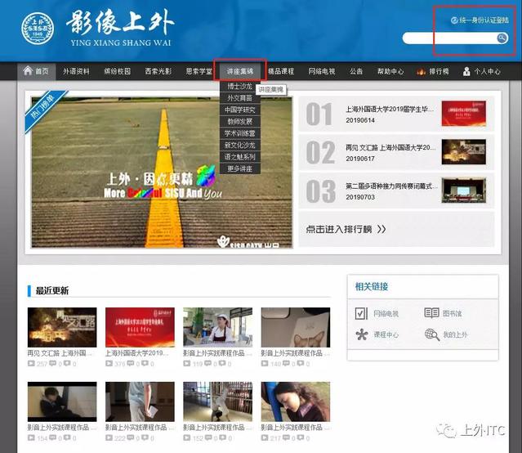This screenshot has height=453, width=522.
Task: Open the video thumbnail with 222 views
Action: click(140, 401)
